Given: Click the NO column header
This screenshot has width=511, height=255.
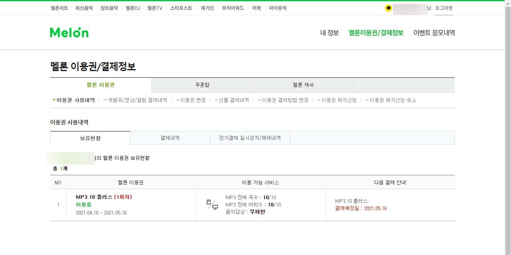Looking at the screenshot, I should [x=58, y=183].
